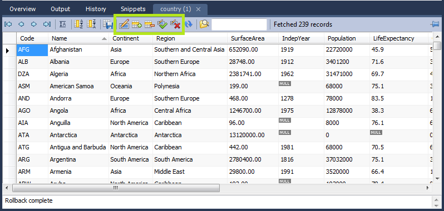
Task: Click the Rollback complete status message
Action: (29, 201)
